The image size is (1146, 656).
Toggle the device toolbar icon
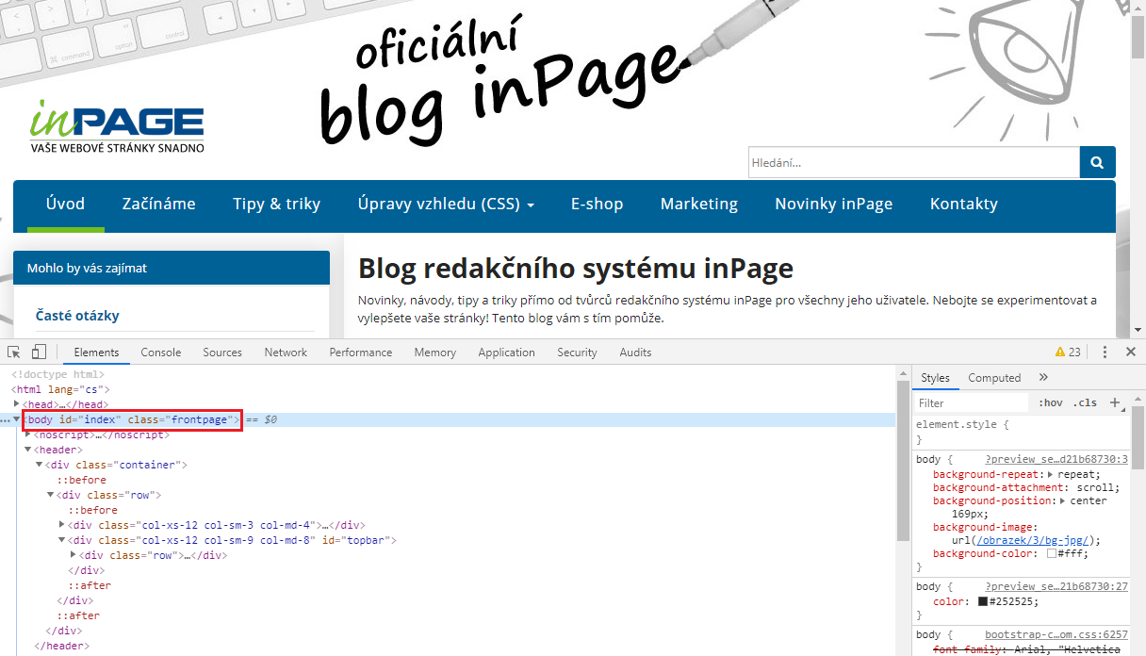(39, 352)
